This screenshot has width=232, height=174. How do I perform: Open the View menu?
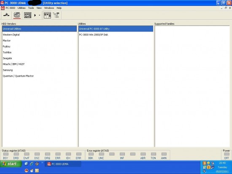[39, 8]
